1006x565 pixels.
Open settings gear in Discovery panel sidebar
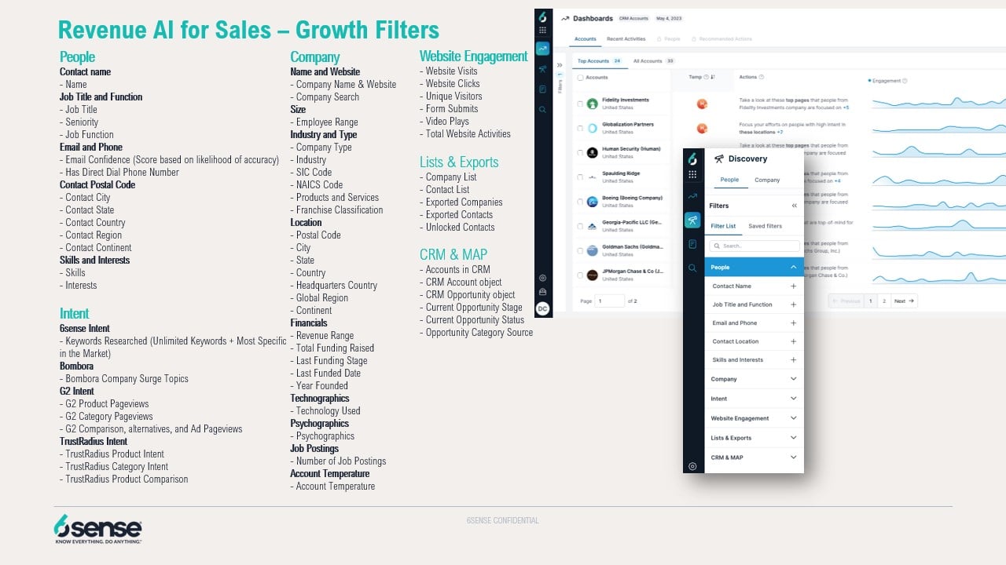[692, 466]
